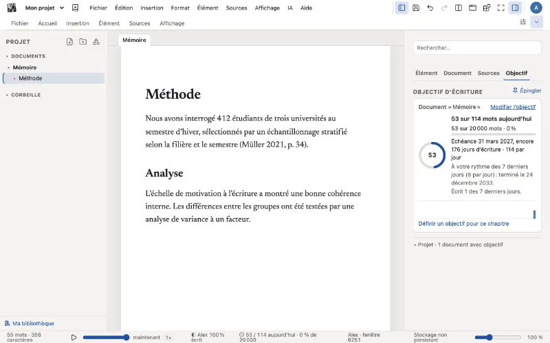Viewport: 550px width, 343px height.
Task: Click the undo arrow icon
Action: point(430,8)
